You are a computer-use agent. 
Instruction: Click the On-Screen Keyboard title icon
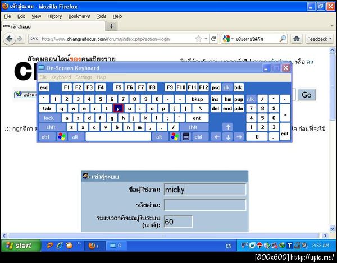tap(41, 68)
